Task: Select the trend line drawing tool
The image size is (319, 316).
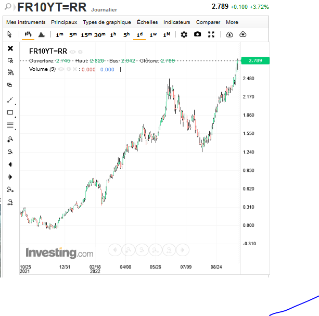Action: [x=10, y=100]
